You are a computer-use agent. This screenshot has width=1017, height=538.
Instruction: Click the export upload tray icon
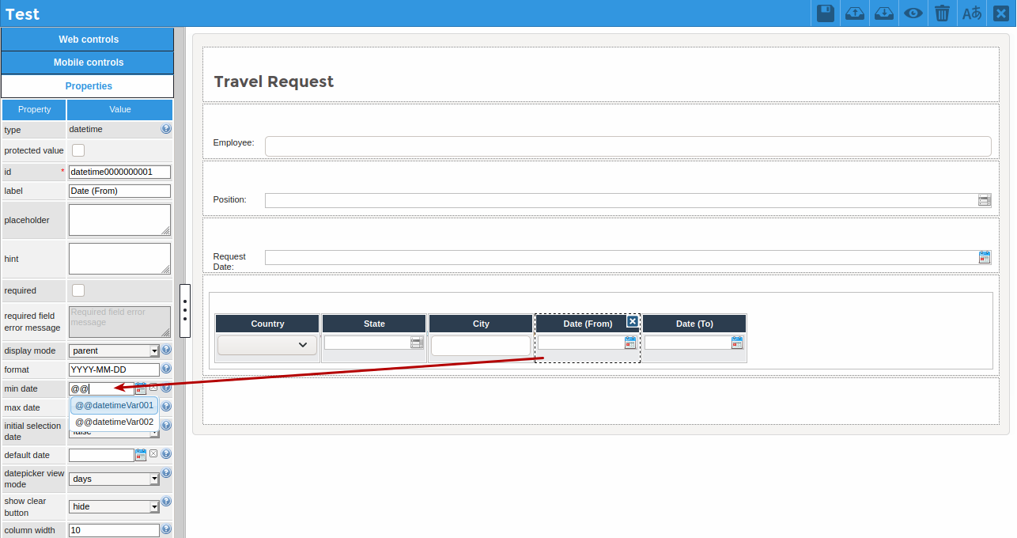[x=855, y=13]
